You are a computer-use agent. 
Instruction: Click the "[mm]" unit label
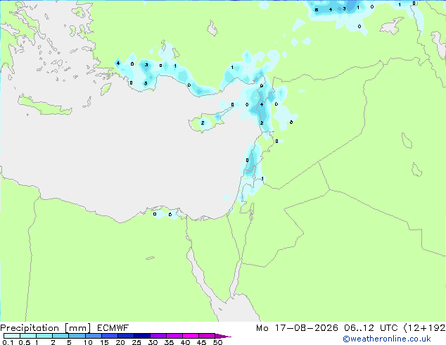click(x=77, y=328)
